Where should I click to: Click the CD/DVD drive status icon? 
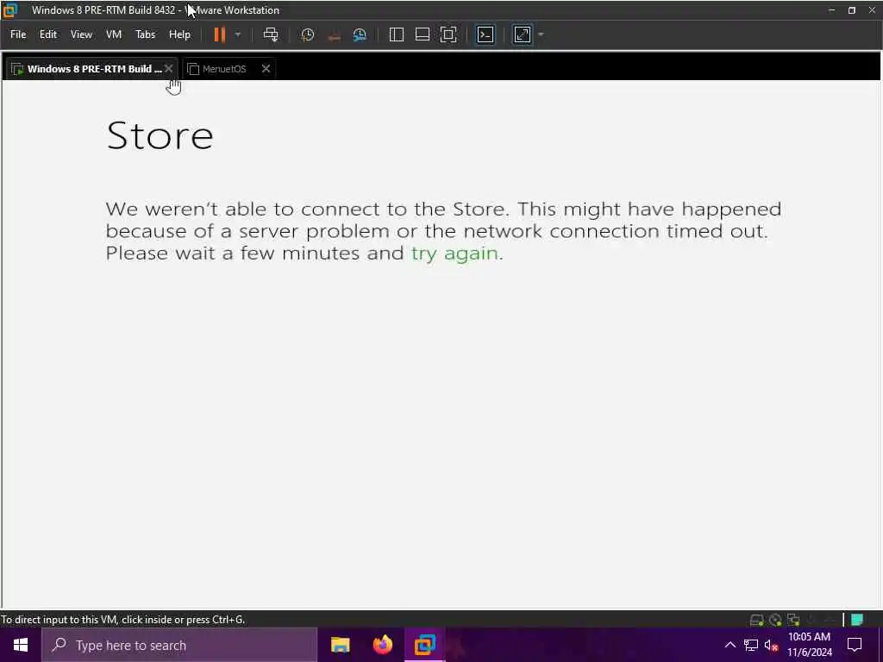[x=775, y=620]
